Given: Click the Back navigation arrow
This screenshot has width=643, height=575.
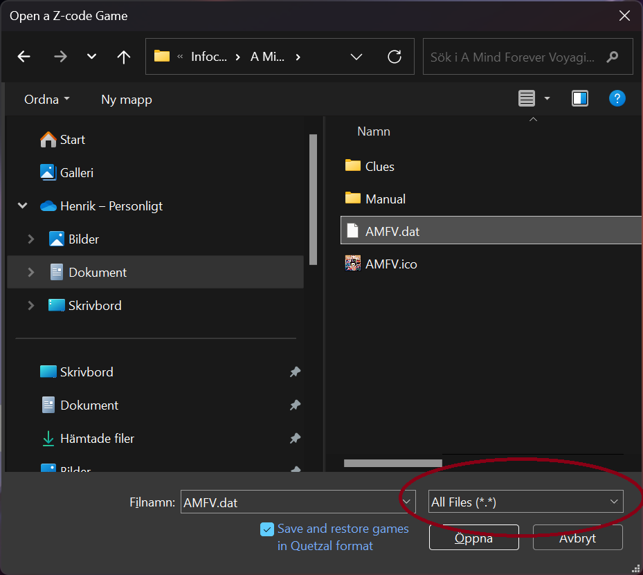Looking at the screenshot, I should 24,57.
